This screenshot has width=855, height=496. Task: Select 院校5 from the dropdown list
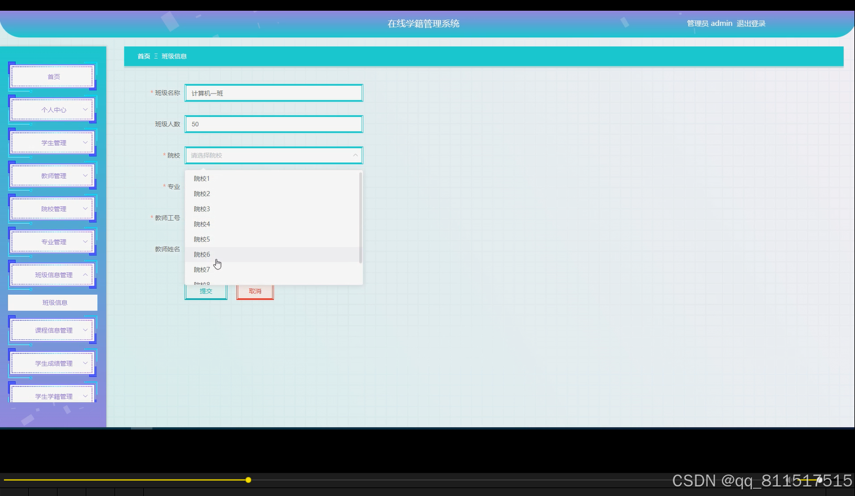274,240
